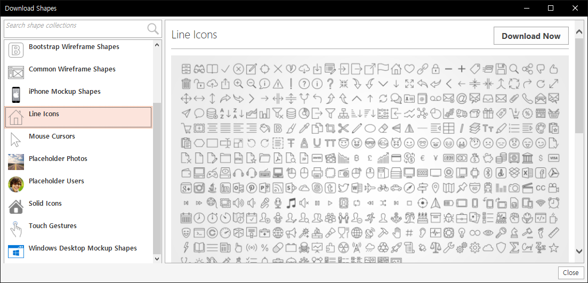Click the Bootstrap B collection icon
This screenshot has height=283, width=588.
pyautogui.click(x=16, y=50)
